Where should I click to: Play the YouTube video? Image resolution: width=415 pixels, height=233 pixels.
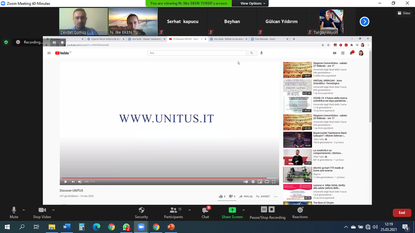66,182
